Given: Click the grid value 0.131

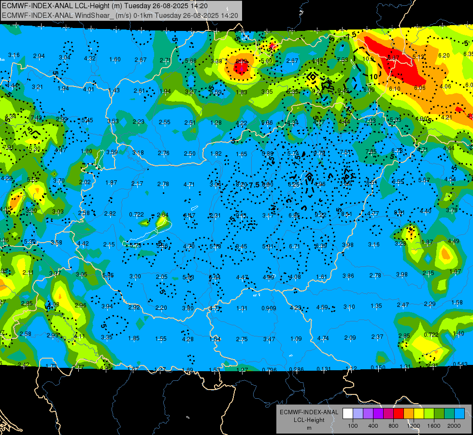Looking at the screenshot, I should (324, 369).
